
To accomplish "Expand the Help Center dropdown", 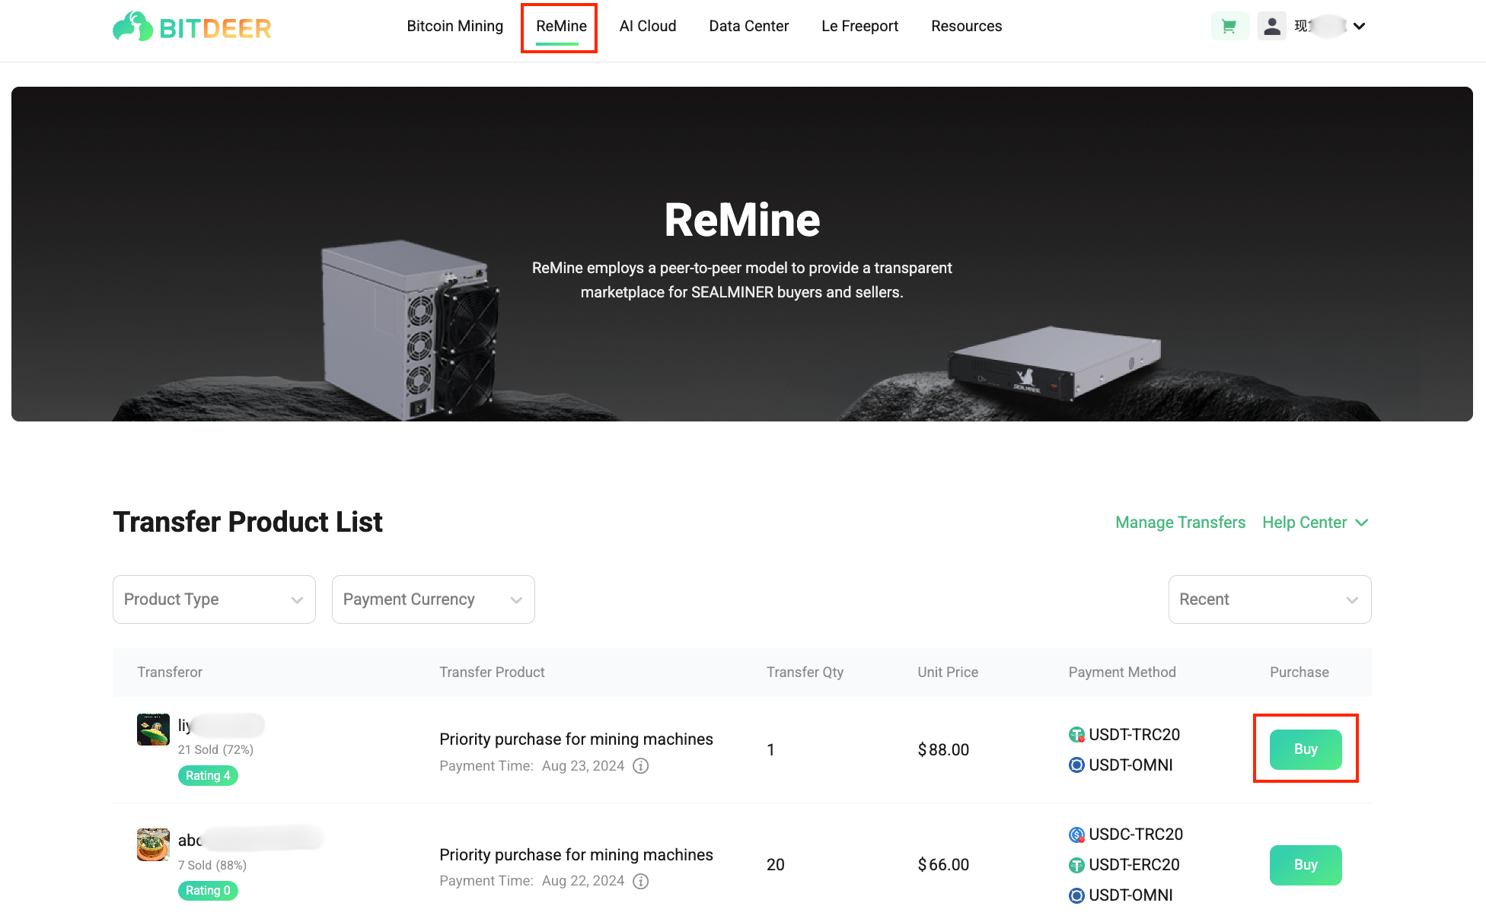I will click(x=1315, y=523).
